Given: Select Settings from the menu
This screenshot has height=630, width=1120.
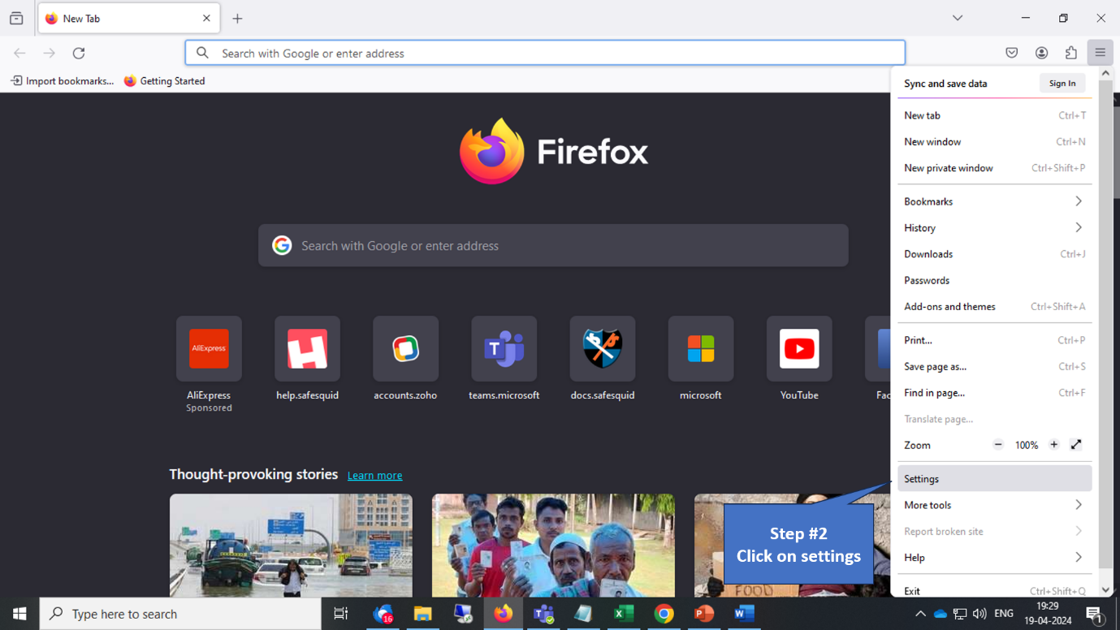Looking at the screenshot, I should [x=993, y=479].
